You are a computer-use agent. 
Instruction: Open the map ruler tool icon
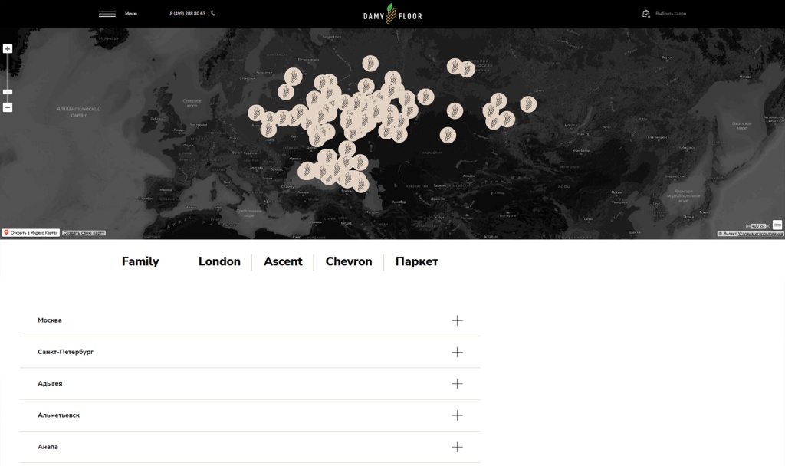(x=777, y=225)
